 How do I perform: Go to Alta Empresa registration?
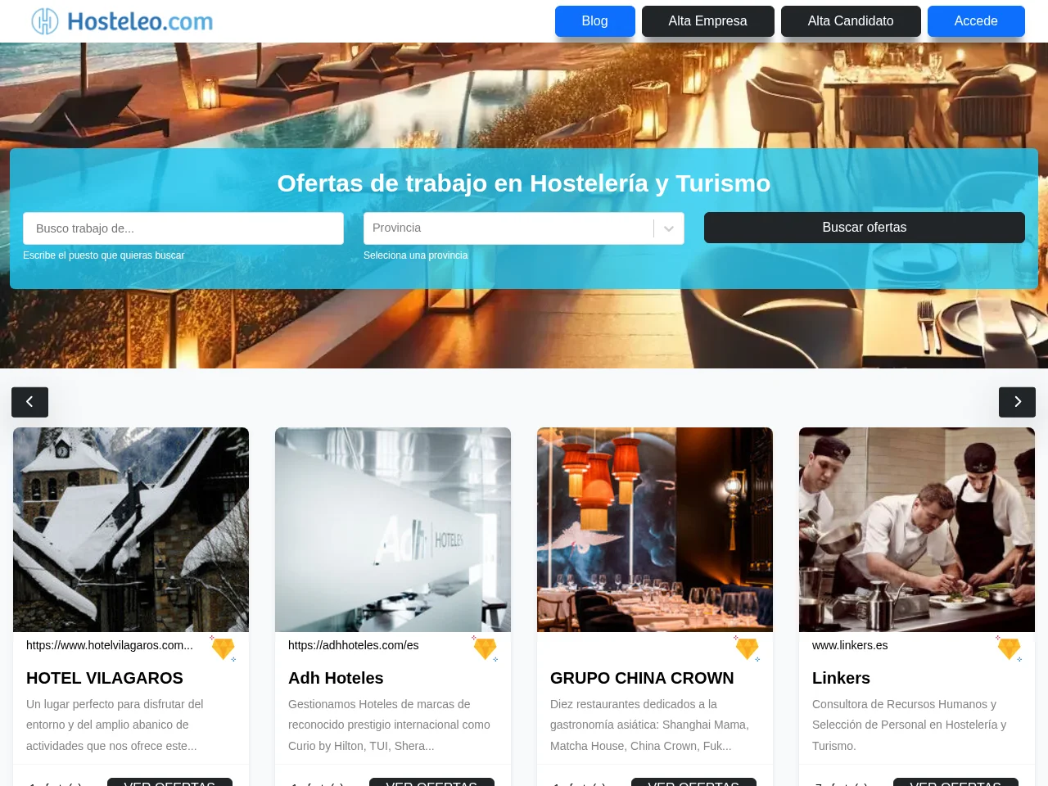[x=708, y=21]
